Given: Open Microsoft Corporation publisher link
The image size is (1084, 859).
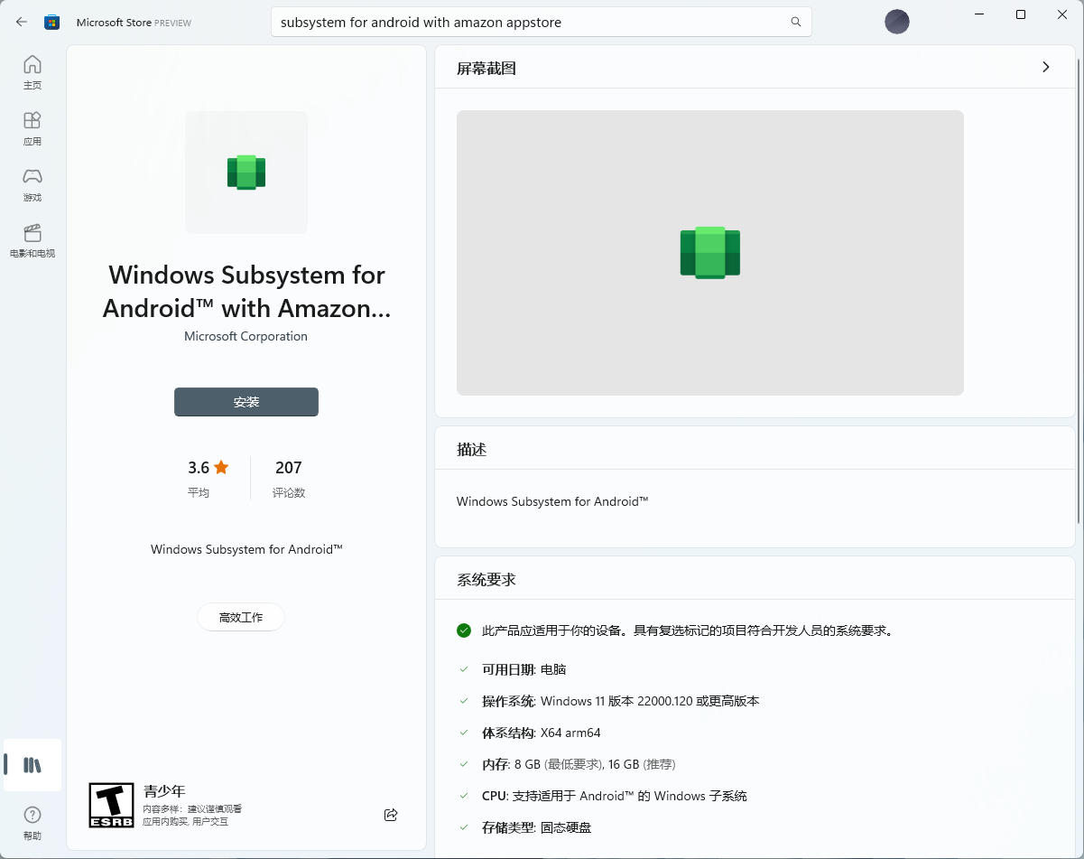Looking at the screenshot, I should click(246, 336).
